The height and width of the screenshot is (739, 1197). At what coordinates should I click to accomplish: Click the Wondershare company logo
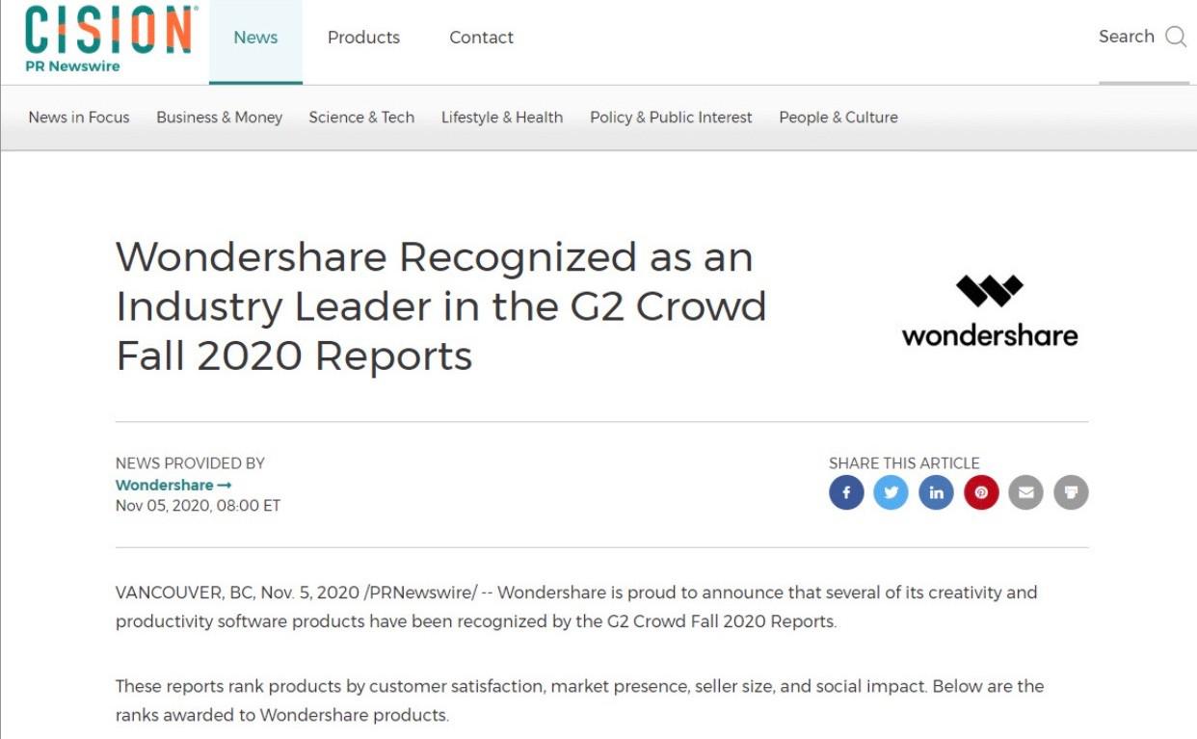pyautogui.click(x=990, y=311)
